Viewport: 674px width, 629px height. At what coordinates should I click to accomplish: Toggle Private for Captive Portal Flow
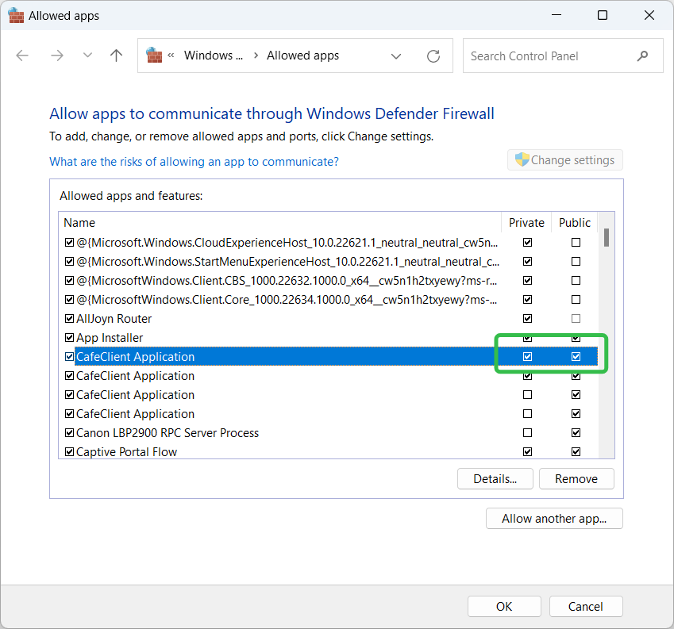(x=527, y=451)
